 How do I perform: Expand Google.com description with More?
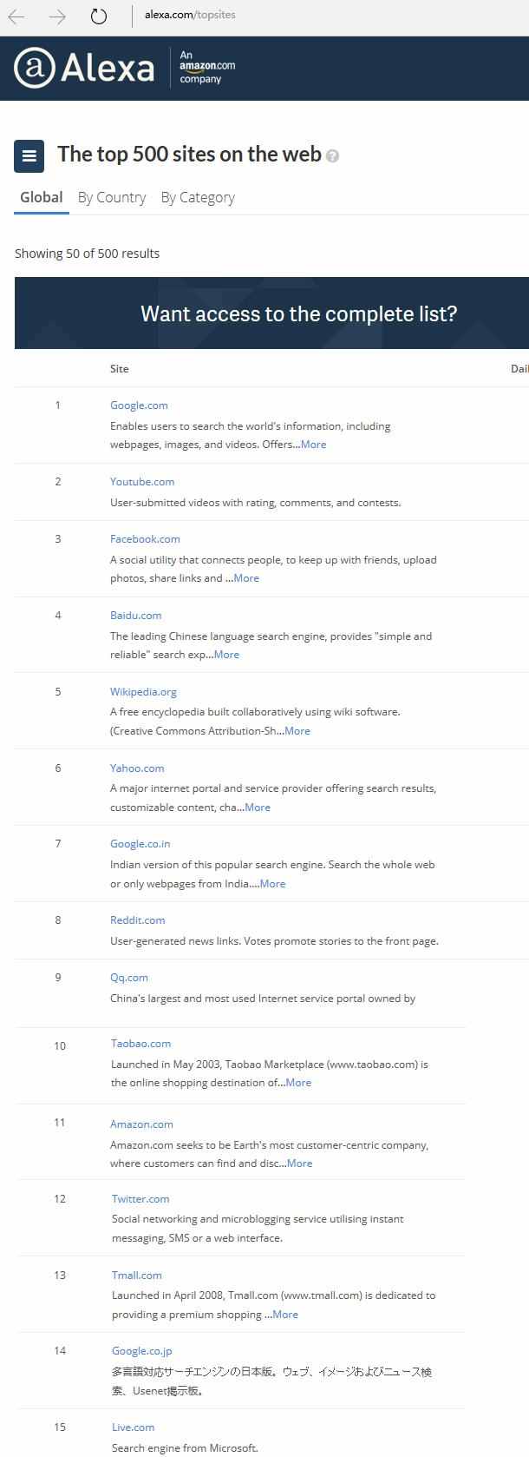[313, 445]
